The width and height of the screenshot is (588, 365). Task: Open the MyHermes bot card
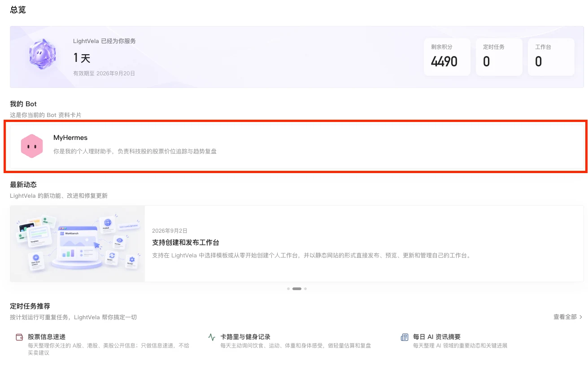297,146
